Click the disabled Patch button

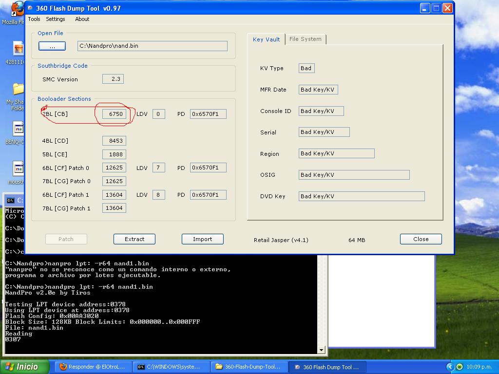click(66, 239)
